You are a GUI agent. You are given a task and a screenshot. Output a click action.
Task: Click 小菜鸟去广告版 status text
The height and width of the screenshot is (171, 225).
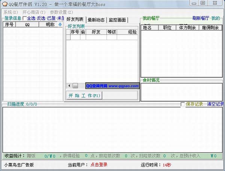click(19, 165)
